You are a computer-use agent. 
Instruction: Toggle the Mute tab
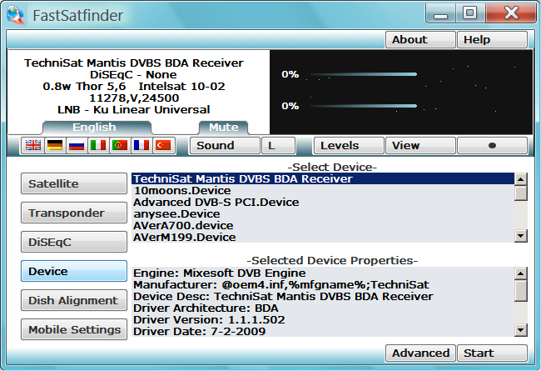[x=224, y=128]
